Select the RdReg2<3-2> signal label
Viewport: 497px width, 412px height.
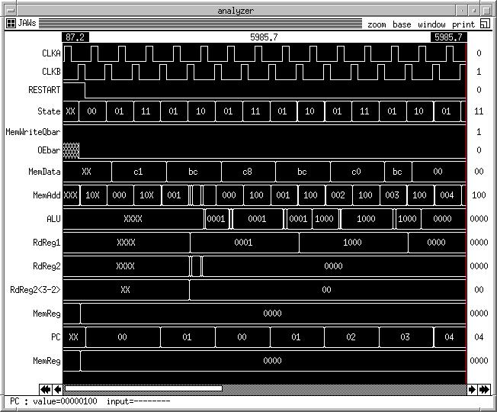point(35,290)
